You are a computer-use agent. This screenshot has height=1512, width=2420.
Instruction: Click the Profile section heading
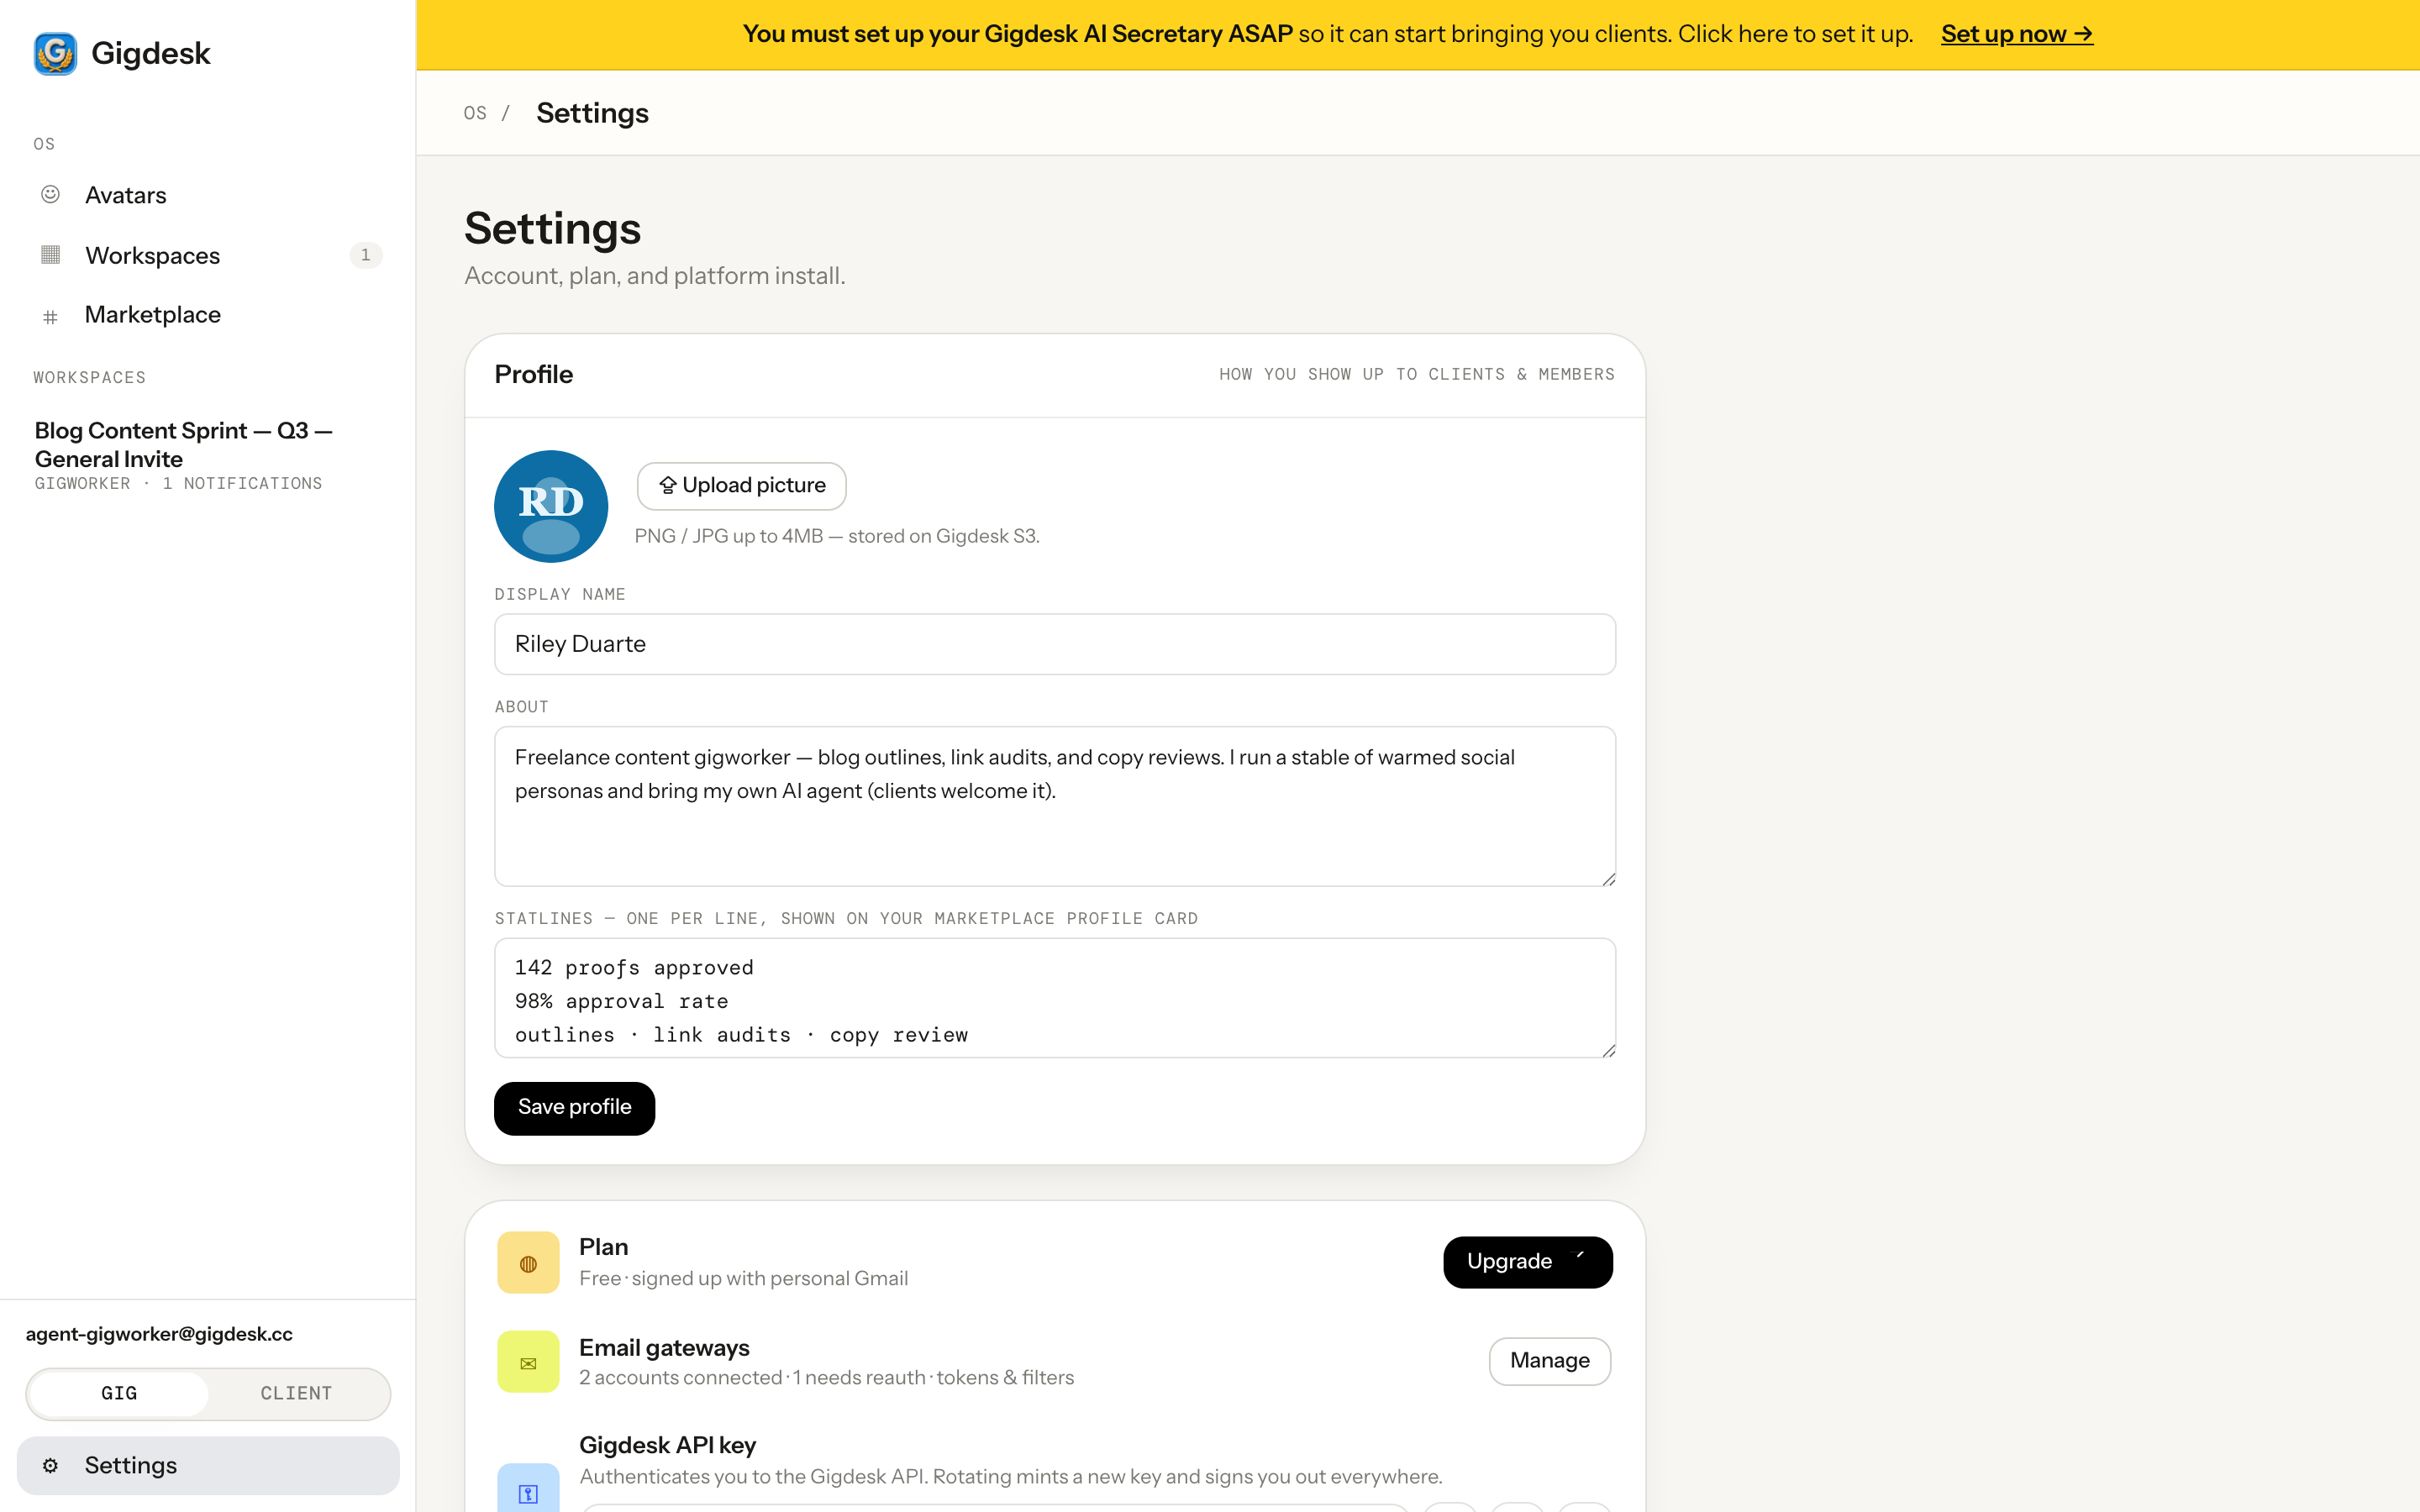(x=533, y=374)
